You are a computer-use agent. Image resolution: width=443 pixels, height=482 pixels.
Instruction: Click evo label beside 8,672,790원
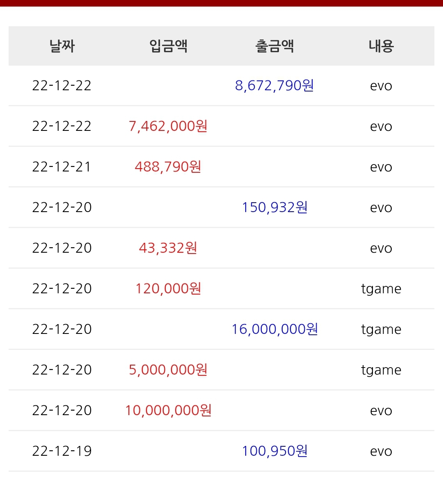coord(381,86)
